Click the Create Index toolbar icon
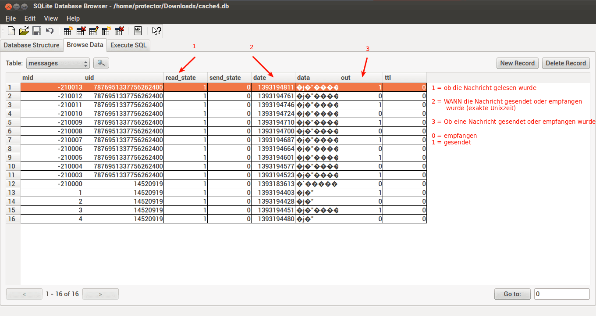 click(x=106, y=31)
